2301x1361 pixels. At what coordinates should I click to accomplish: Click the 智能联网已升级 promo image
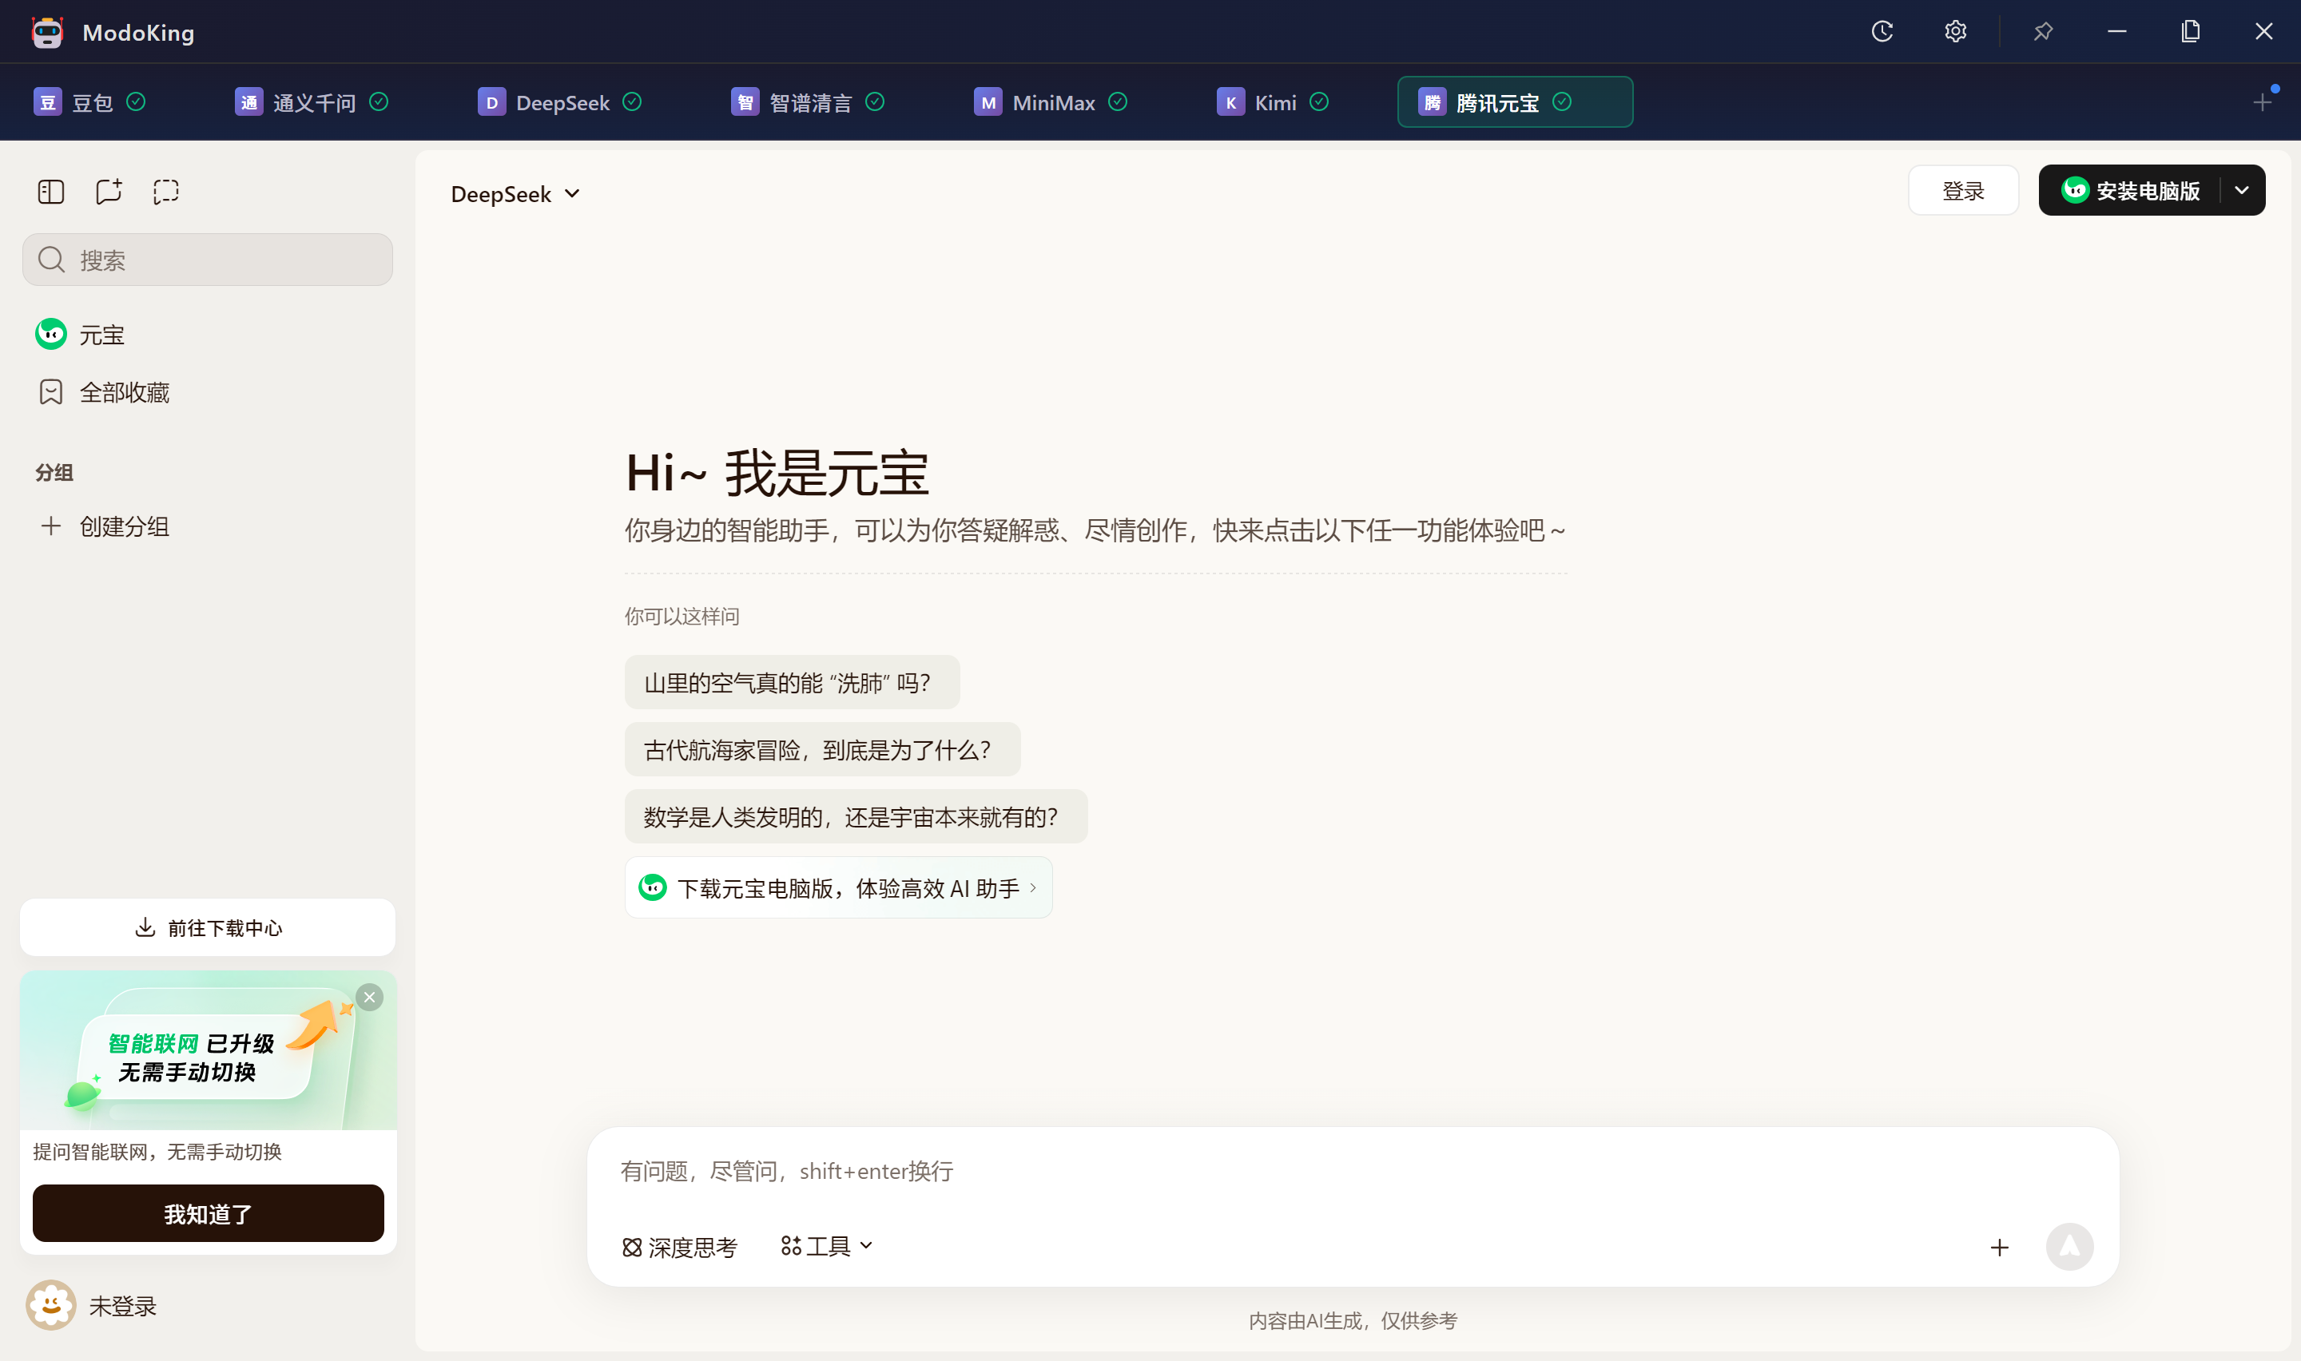(x=209, y=1050)
